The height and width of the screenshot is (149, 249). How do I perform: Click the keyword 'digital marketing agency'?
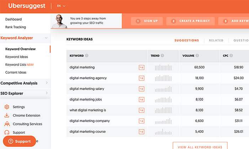88,78
